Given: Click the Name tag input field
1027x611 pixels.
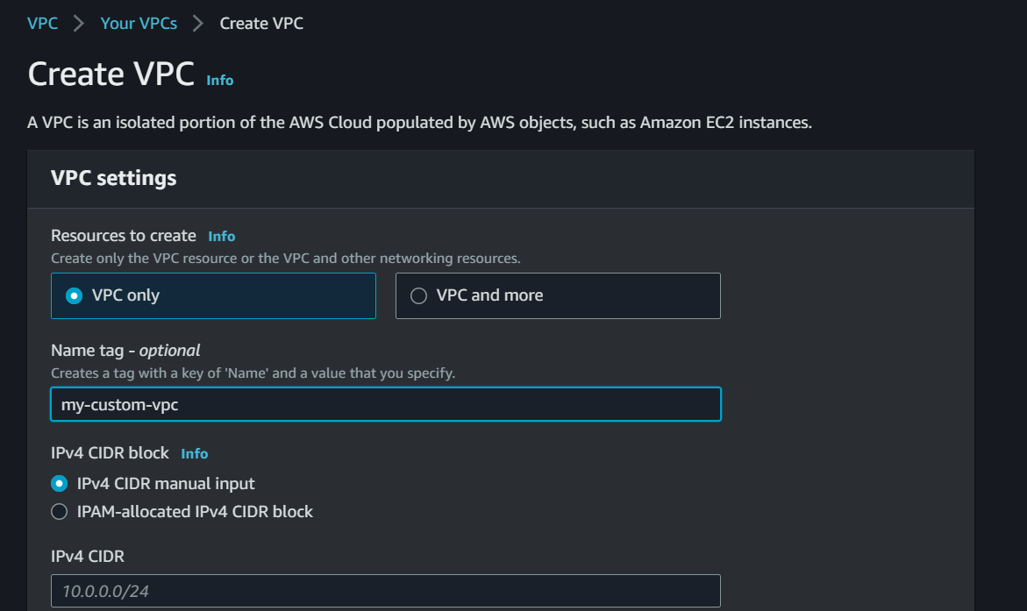Looking at the screenshot, I should point(386,405).
